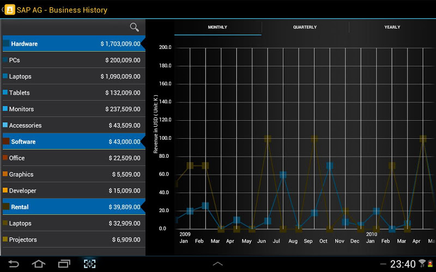Click the $ 15,009.00 Developer value
Screen dimensions: 436x272
tap(125, 191)
